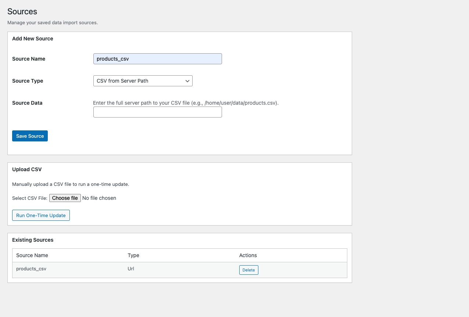
Task: Delete the products_csv source
Action: tap(249, 270)
